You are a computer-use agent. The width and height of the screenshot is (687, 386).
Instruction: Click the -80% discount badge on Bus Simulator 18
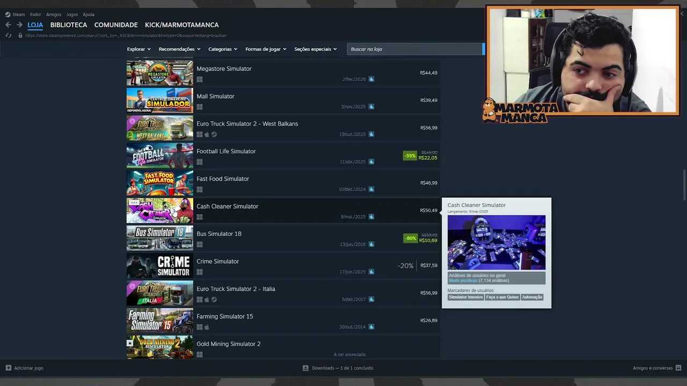point(410,239)
